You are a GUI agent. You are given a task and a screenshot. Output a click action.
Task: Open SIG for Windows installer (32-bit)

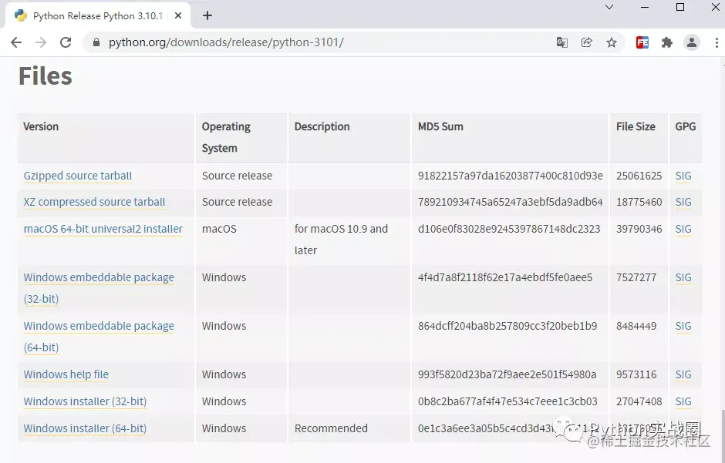click(683, 401)
